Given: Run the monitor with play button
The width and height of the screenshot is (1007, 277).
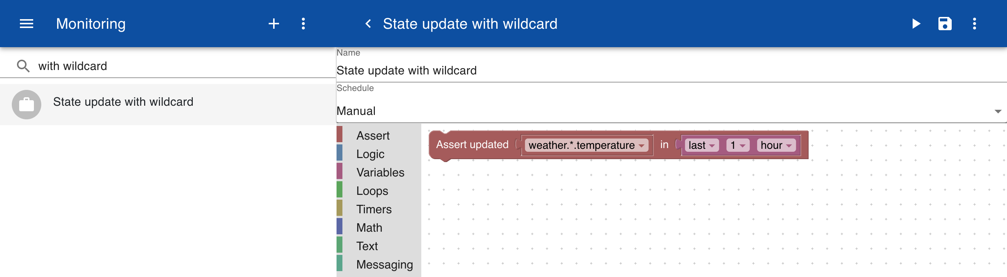Looking at the screenshot, I should tap(916, 24).
